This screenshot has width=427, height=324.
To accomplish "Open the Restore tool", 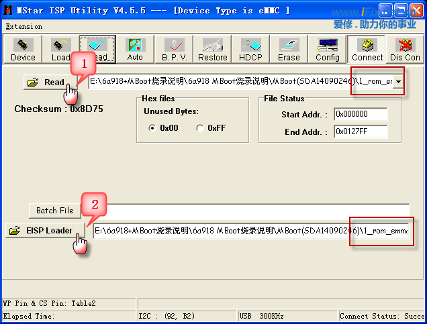I will coord(212,50).
